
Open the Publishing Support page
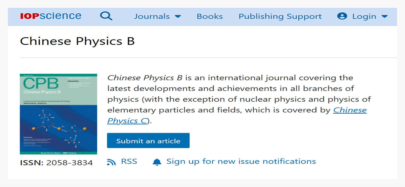tap(280, 16)
